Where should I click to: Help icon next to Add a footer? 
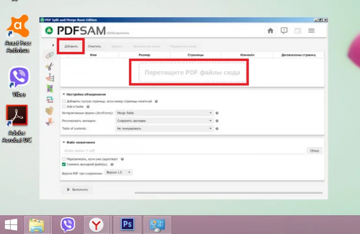(88, 107)
